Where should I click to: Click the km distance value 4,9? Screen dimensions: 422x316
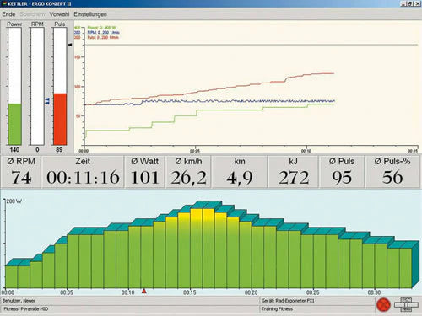click(x=240, y=178)
